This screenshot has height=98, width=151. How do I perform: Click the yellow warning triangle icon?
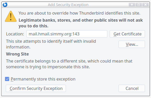(x=11, y=16)
